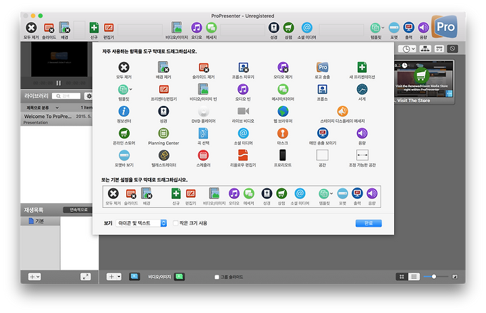
Task: Click Clear All (모두 제거) in main toolbar
Action: coord(31,30)
